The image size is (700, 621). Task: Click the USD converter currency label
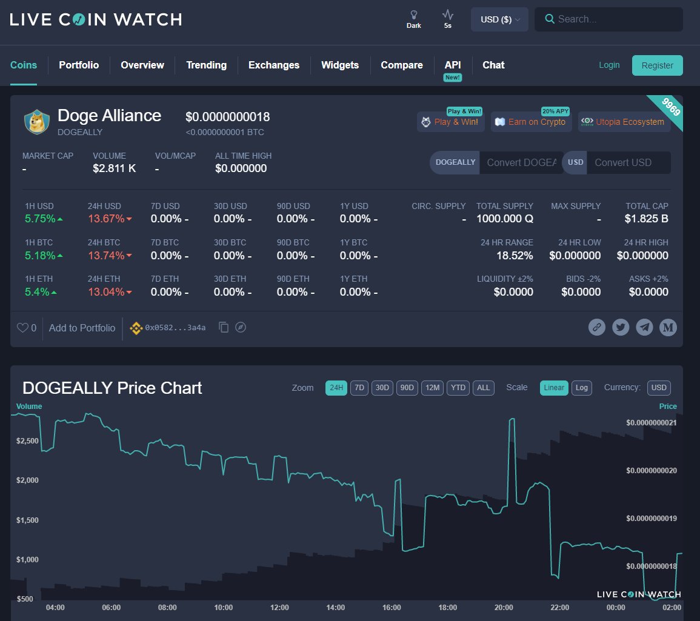[575, 162]
